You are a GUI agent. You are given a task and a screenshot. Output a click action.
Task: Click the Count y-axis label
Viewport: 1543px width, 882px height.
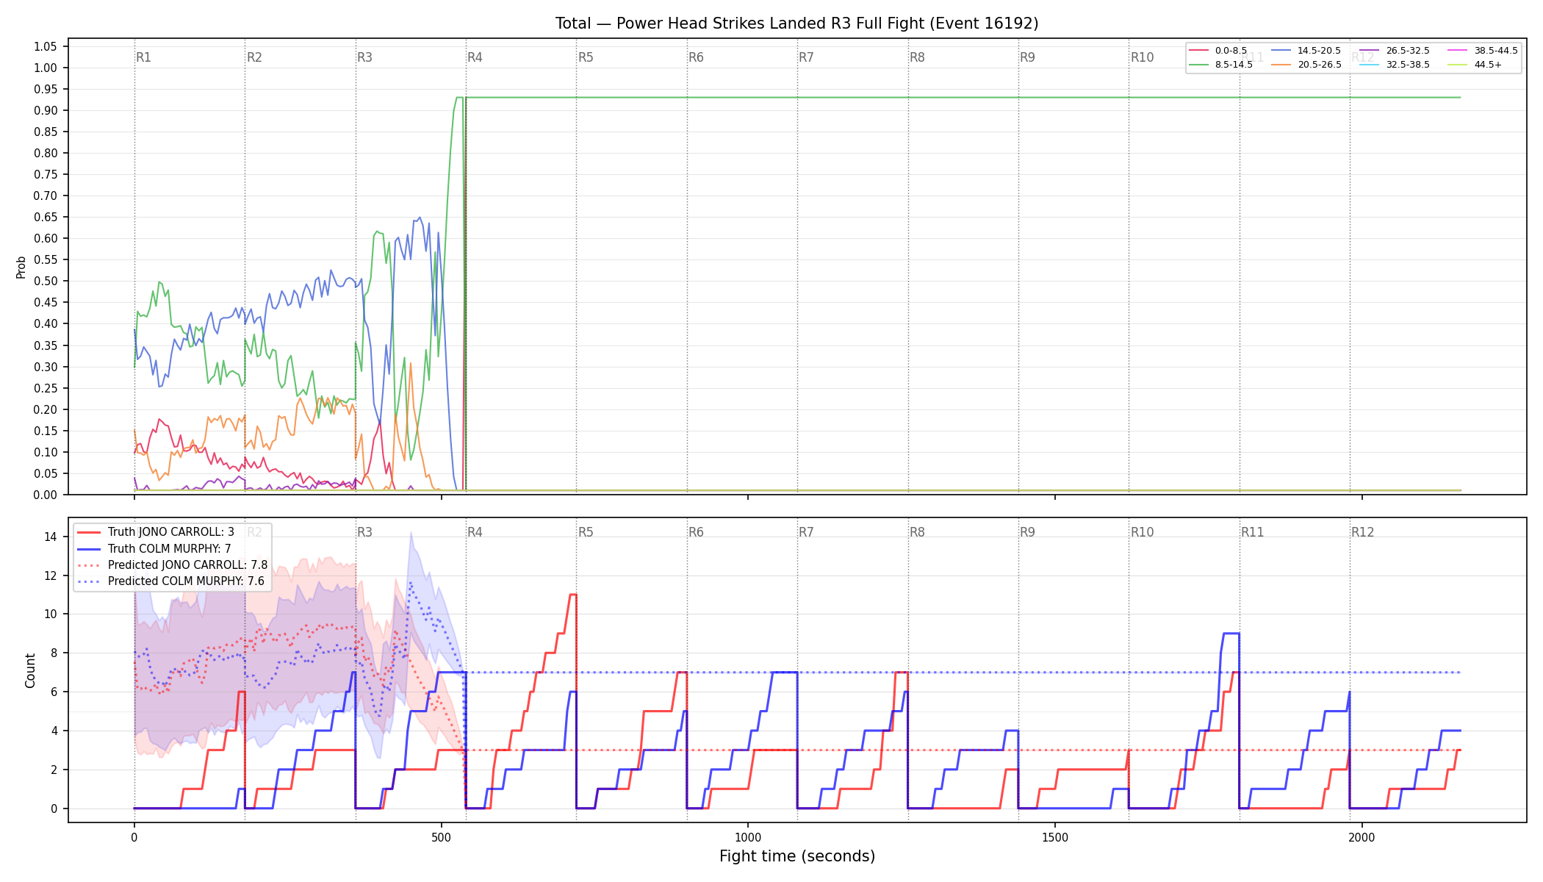click(30, 670)
